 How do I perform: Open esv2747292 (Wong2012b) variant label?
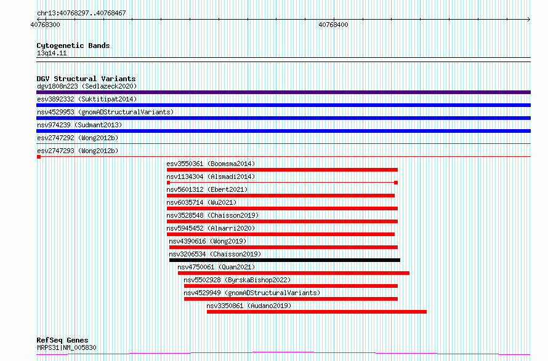tap(78, 138)
